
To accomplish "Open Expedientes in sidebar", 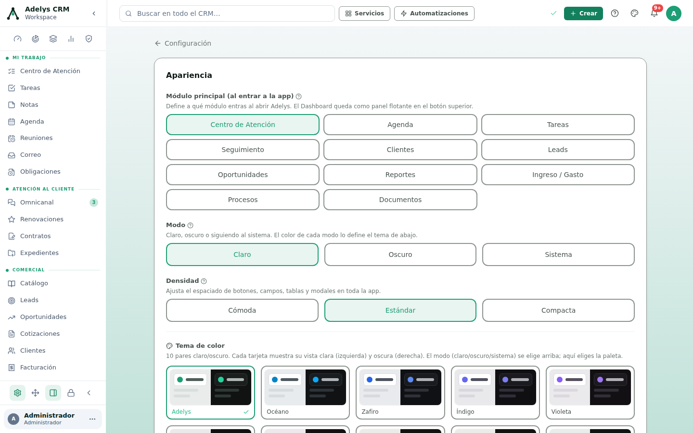I will tap(53, 253).
